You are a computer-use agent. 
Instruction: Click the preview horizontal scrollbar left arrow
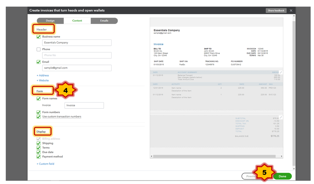pyautogui.click(x=151, y=156)
